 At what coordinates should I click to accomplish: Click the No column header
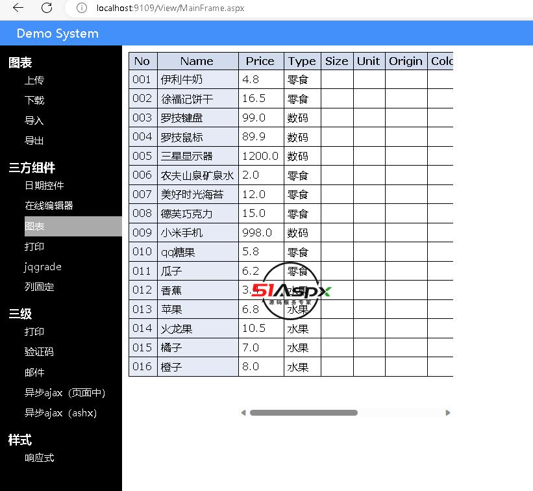143,61
